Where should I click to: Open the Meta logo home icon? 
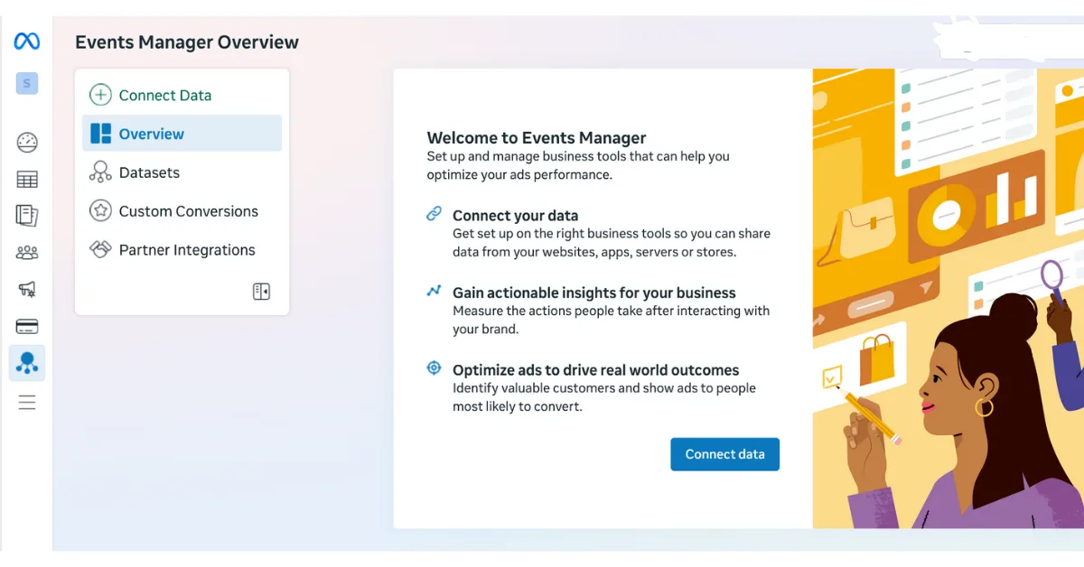tap(25, 41)
